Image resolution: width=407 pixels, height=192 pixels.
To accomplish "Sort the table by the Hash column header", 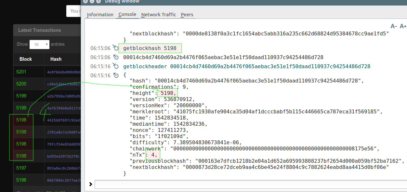I will [x=56, y=59].
